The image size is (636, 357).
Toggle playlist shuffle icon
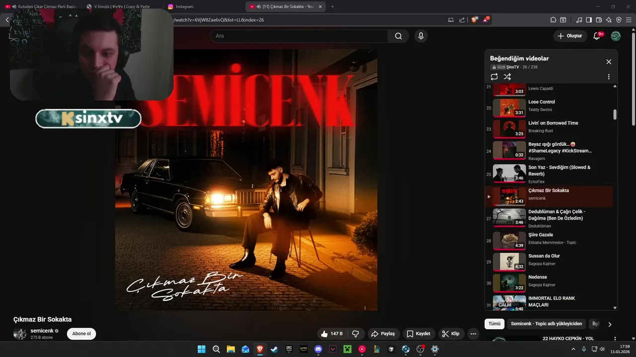point(507,77)
